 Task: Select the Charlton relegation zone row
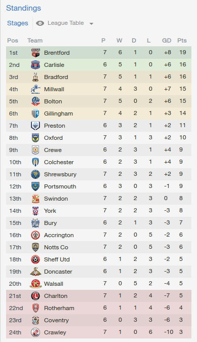[x=99, y=296]
